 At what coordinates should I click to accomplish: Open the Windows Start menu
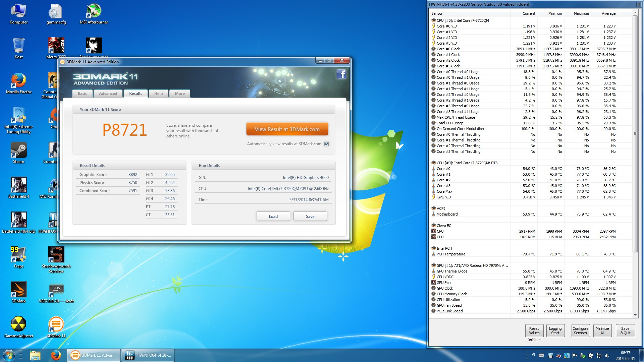tap(9, 355)
